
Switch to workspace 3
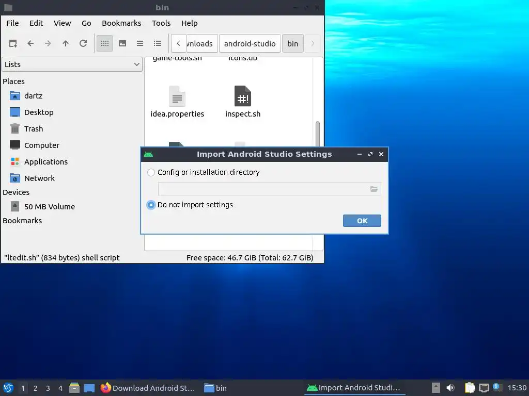[x=48, y=388]
